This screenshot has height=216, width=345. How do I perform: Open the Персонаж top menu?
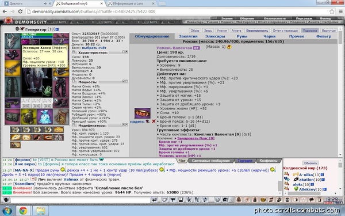(x=304, y=18)
